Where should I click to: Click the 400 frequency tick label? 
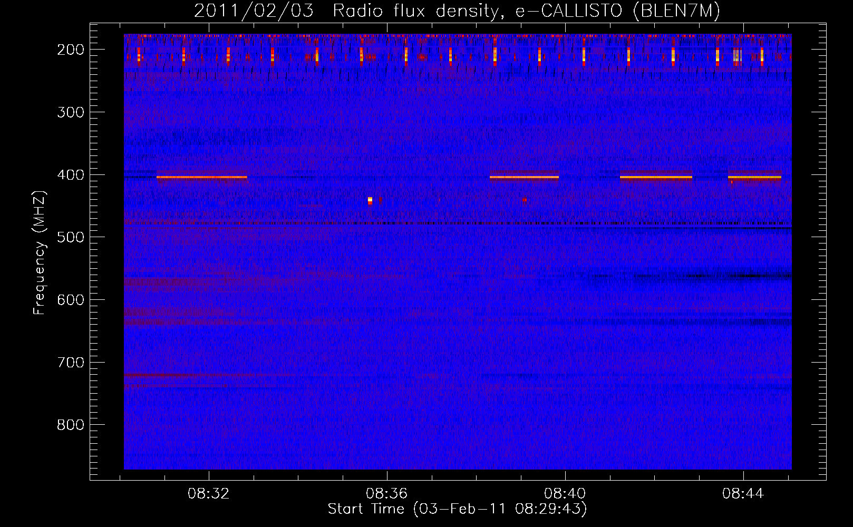click(71, 175)
